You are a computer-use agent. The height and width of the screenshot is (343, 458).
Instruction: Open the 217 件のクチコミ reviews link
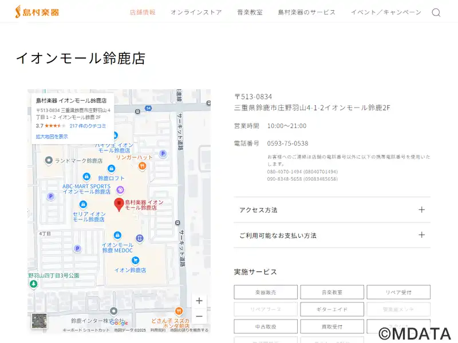(x=88, y=126)
